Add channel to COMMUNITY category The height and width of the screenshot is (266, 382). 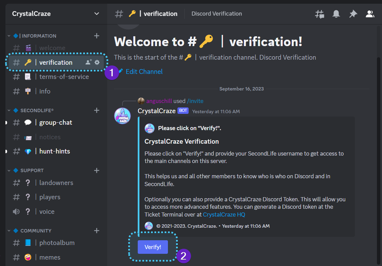(x=97, y=230)
